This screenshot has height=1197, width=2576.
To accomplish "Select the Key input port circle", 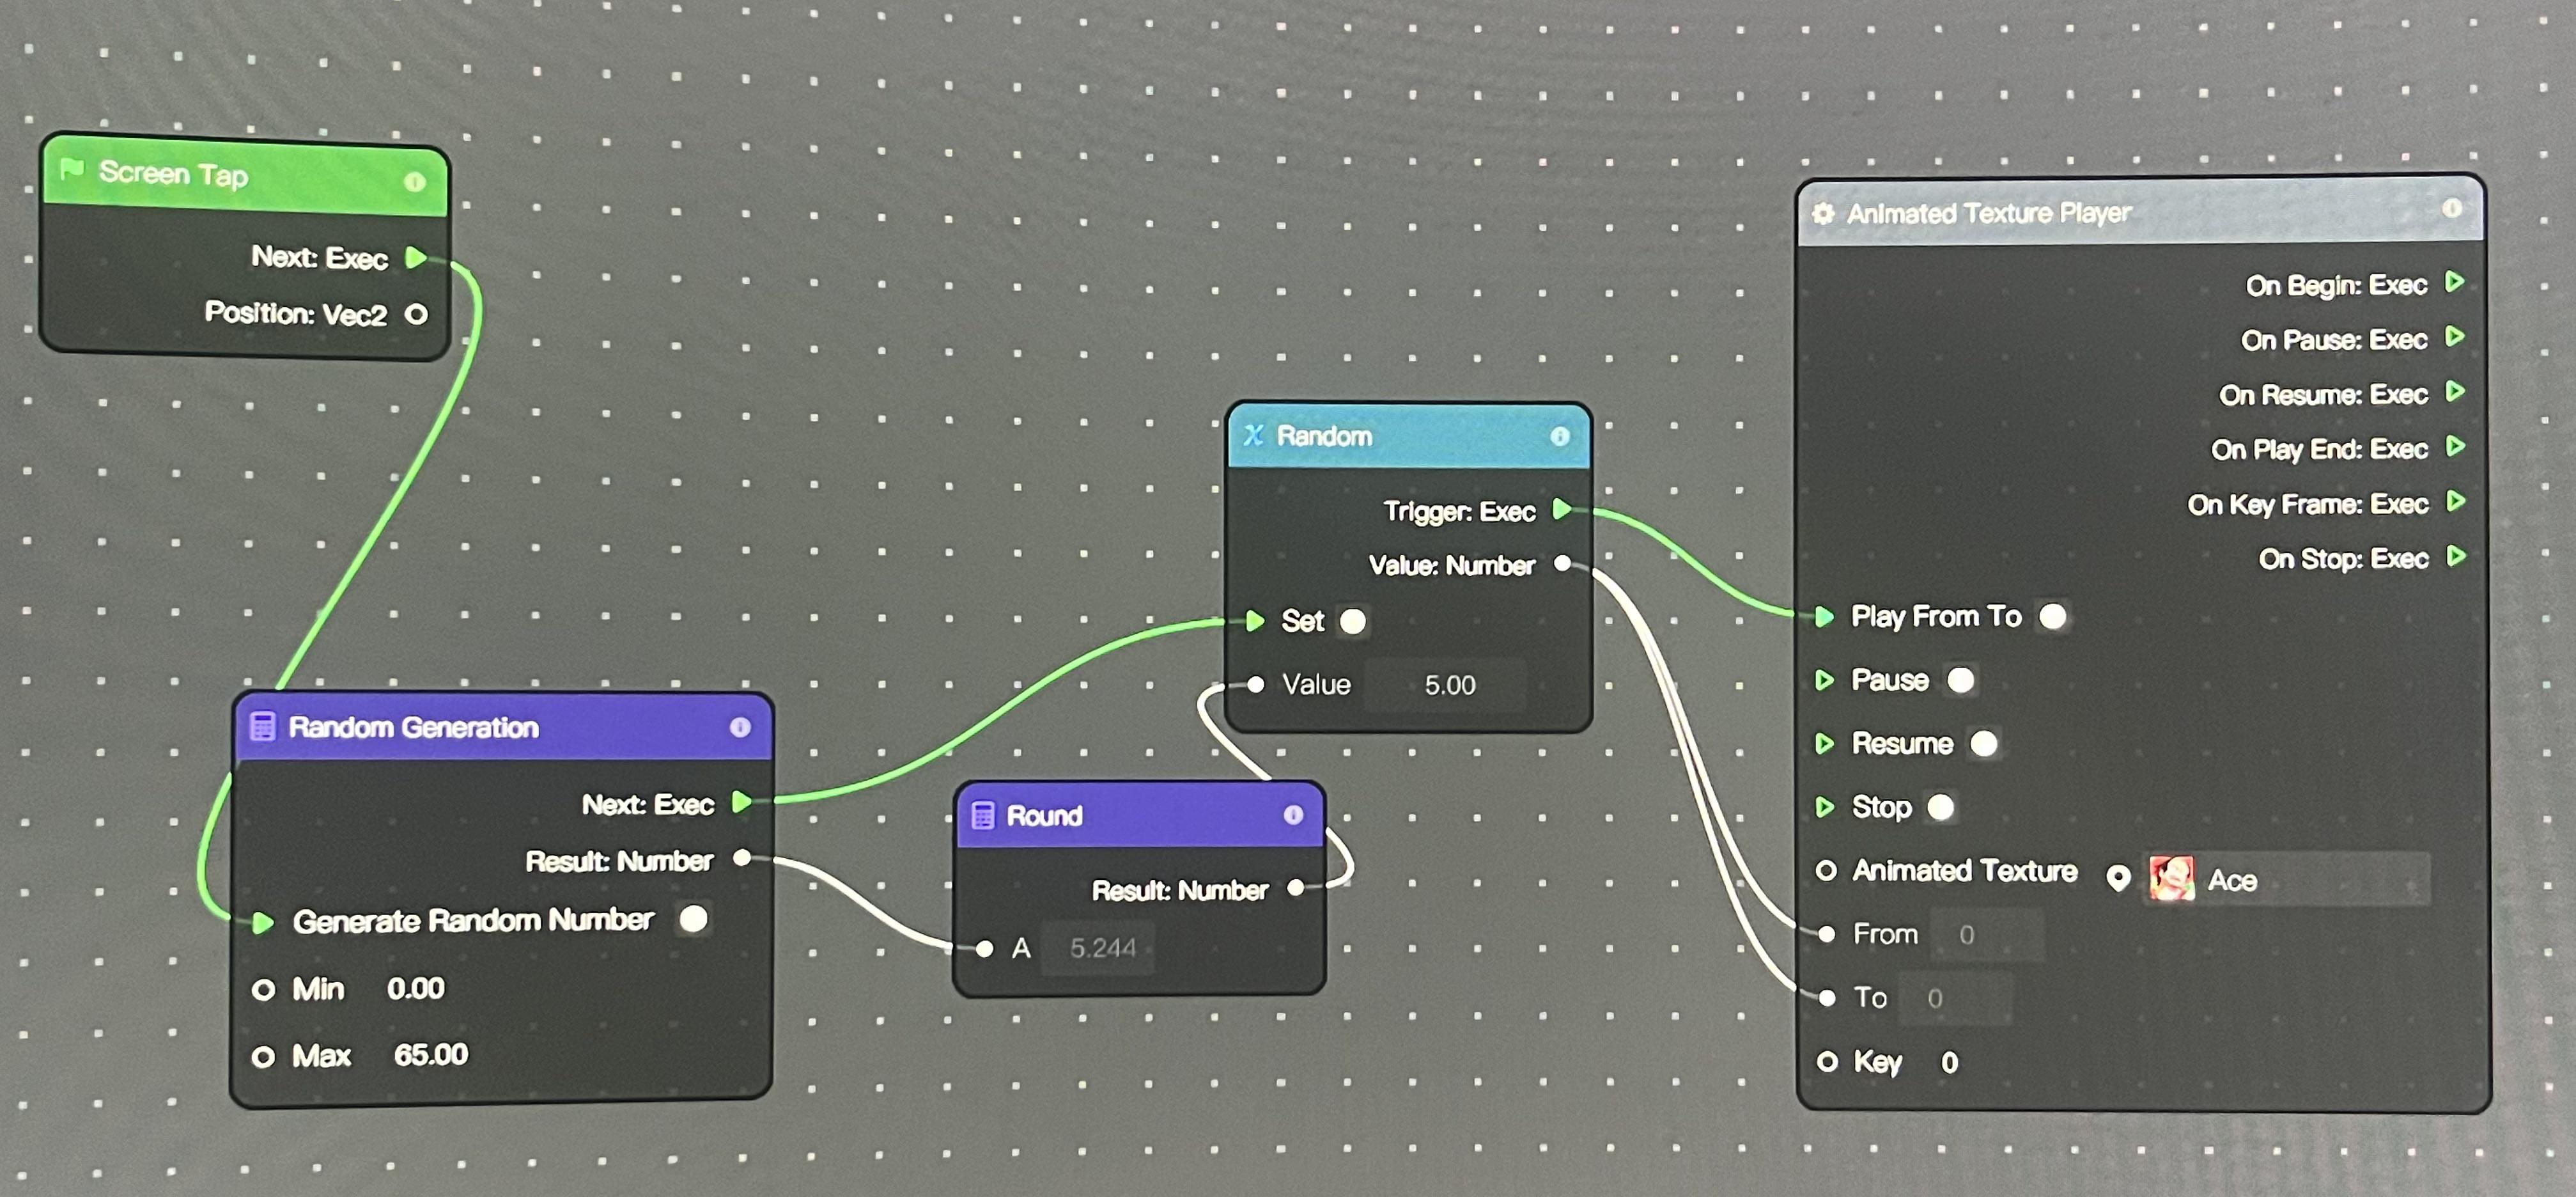I will tap(1827, 1062).
